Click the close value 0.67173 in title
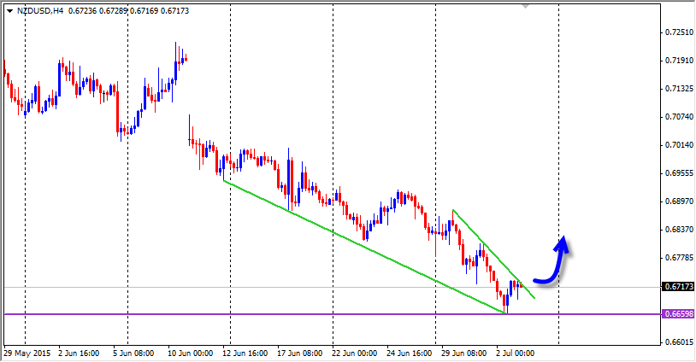 pyautogui.click(x=174, y=11)
